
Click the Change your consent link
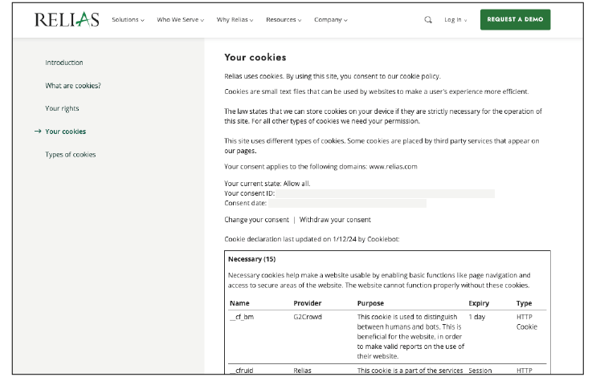click(256, 220)
